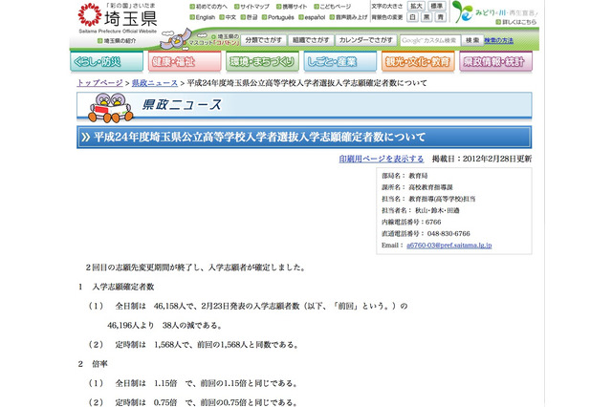The width and height of the screenshot is (612, 407).
Task: Open the 携帯サイト link
Action: [292, 7]
